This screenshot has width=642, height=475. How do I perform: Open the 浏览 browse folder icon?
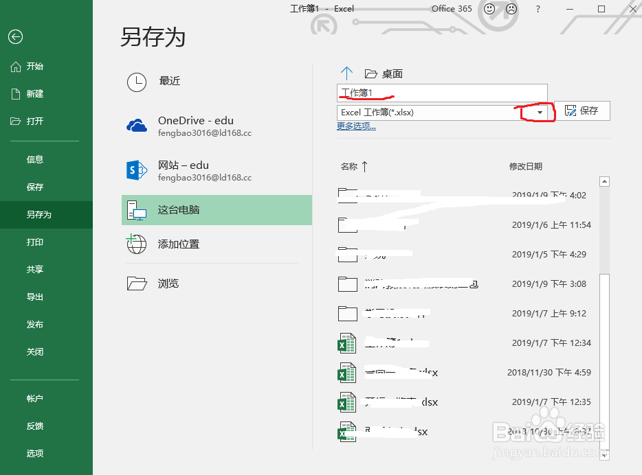click(x=137, y=283)
